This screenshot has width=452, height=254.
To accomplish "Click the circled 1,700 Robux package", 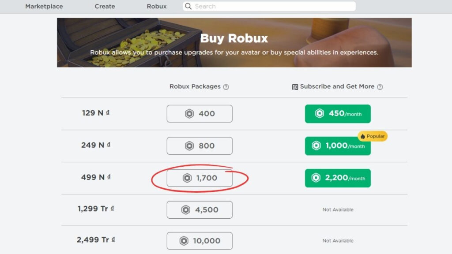I will 200,178.
